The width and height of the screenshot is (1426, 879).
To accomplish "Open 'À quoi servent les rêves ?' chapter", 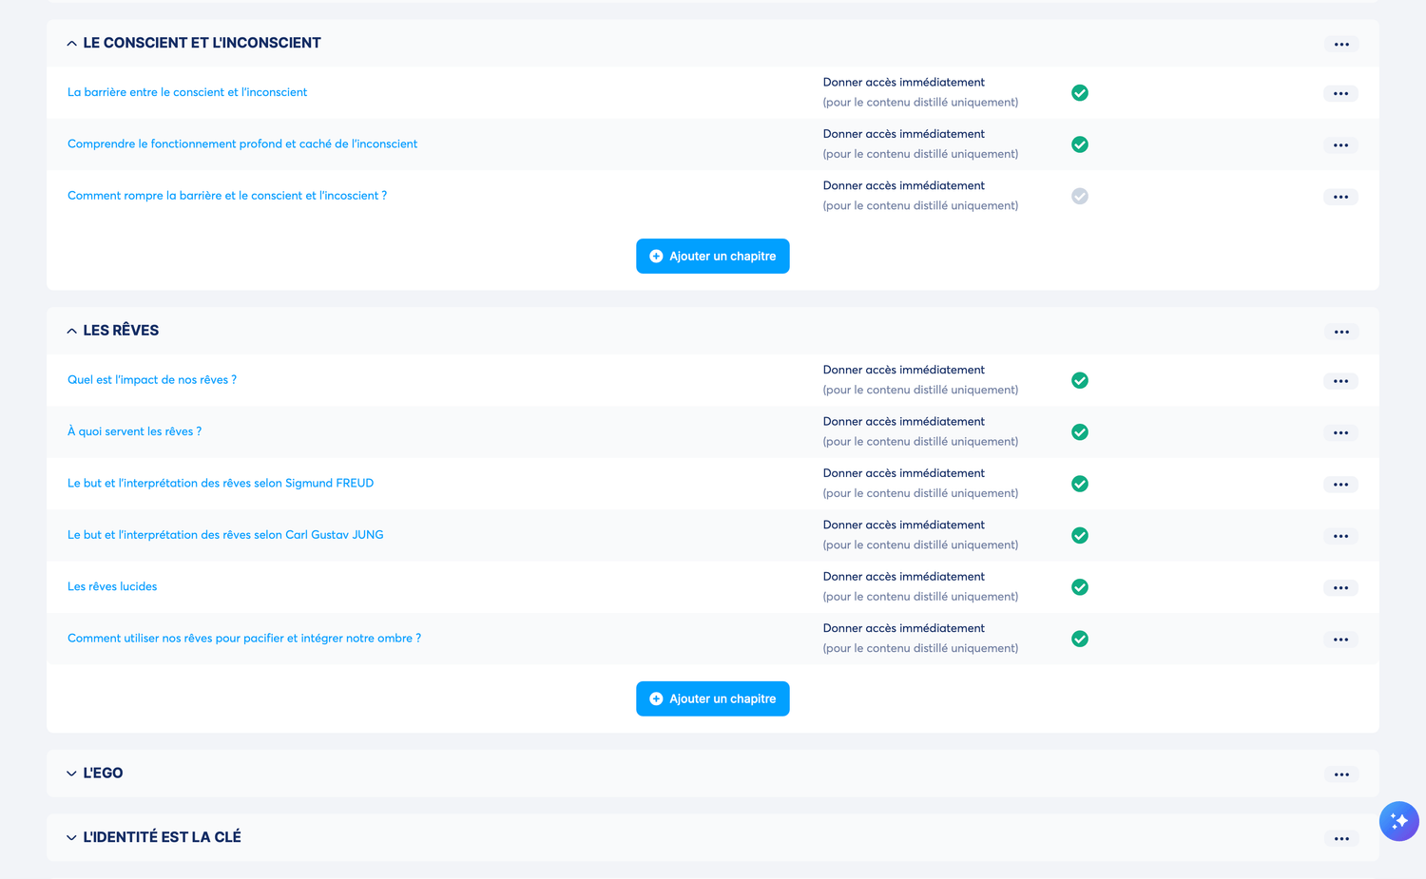I will pos(134,431).
